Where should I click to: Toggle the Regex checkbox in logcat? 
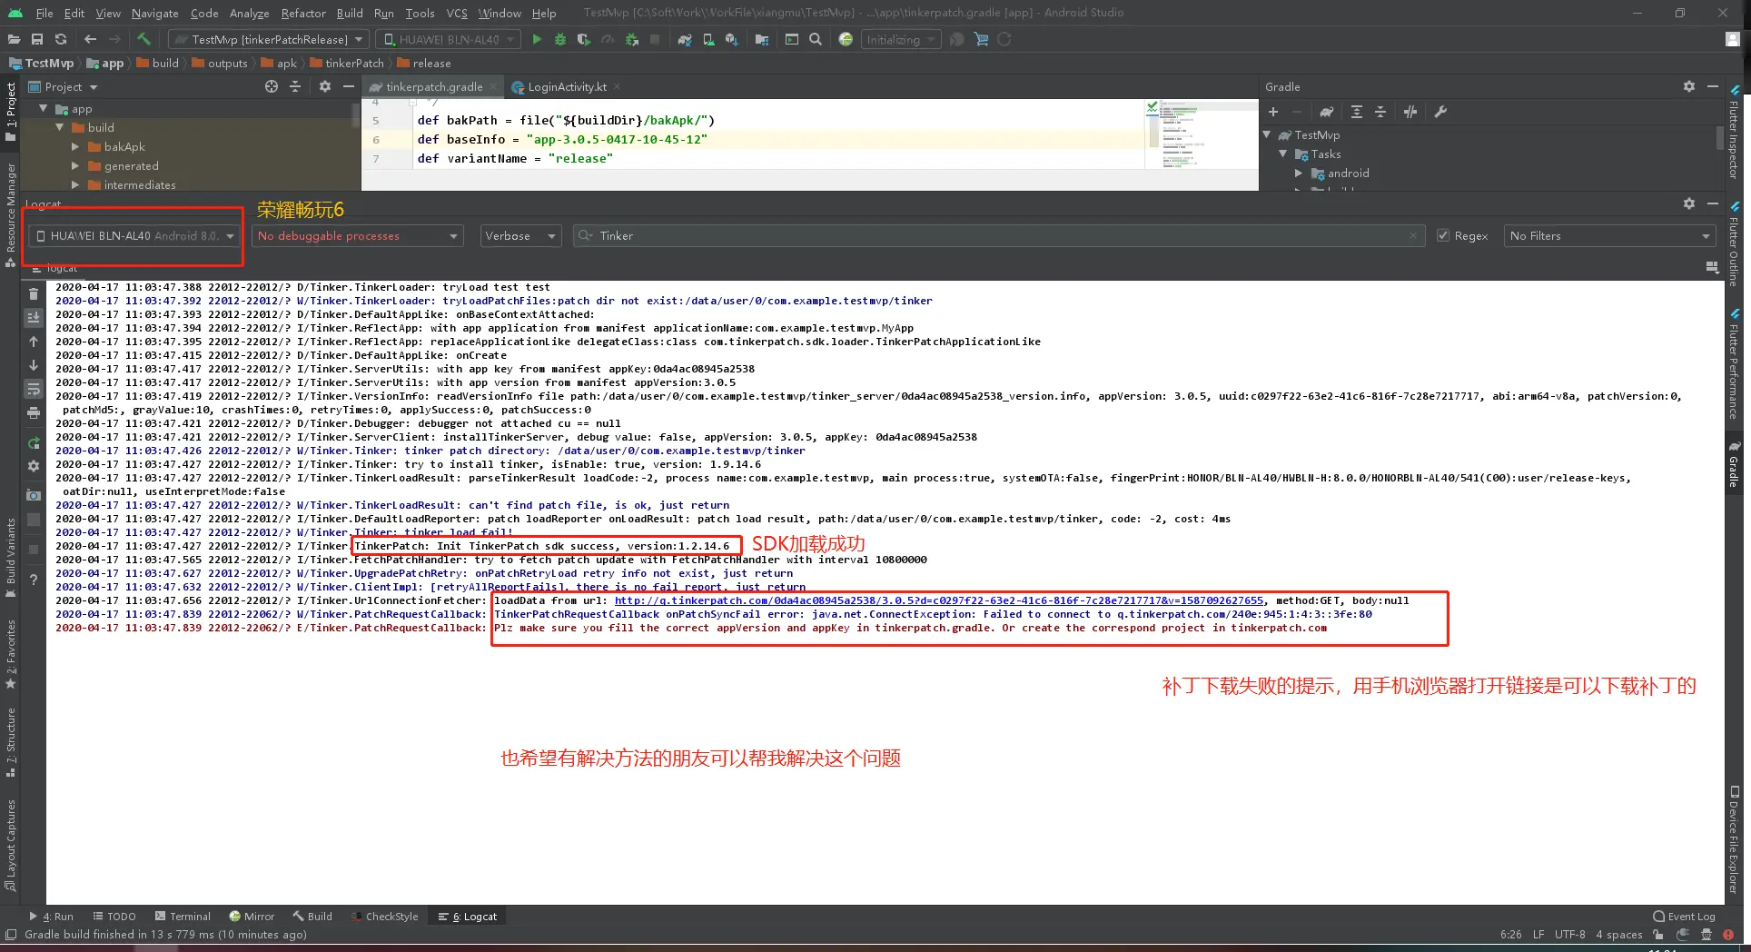point(1443,236)
